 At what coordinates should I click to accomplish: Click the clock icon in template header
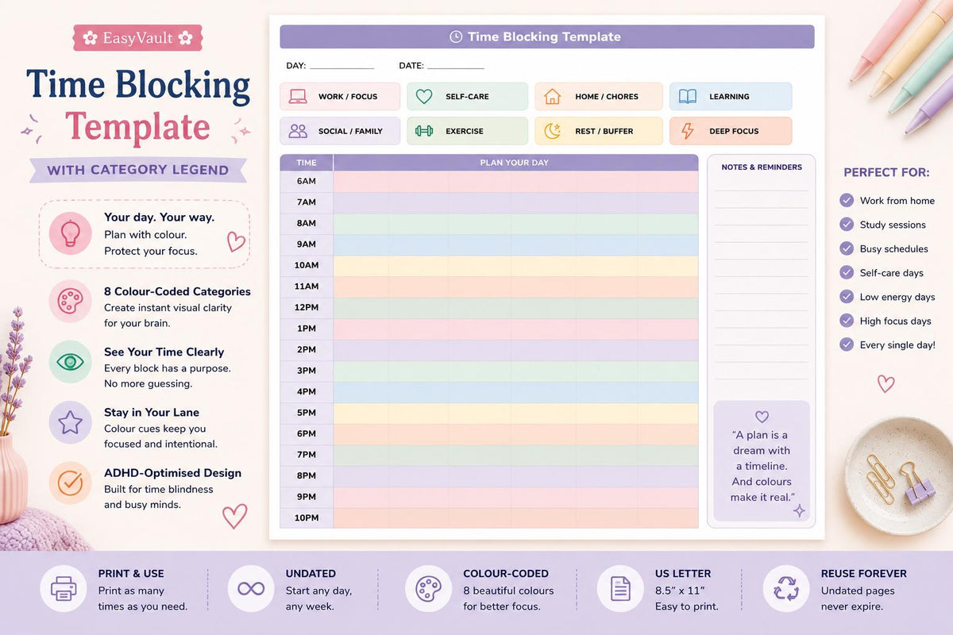click(456, 37)
